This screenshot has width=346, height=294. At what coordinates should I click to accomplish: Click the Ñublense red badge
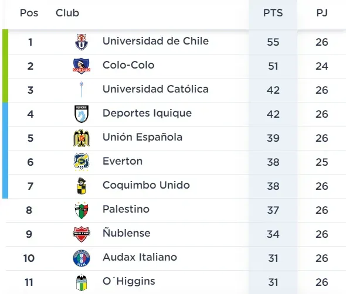82,234
